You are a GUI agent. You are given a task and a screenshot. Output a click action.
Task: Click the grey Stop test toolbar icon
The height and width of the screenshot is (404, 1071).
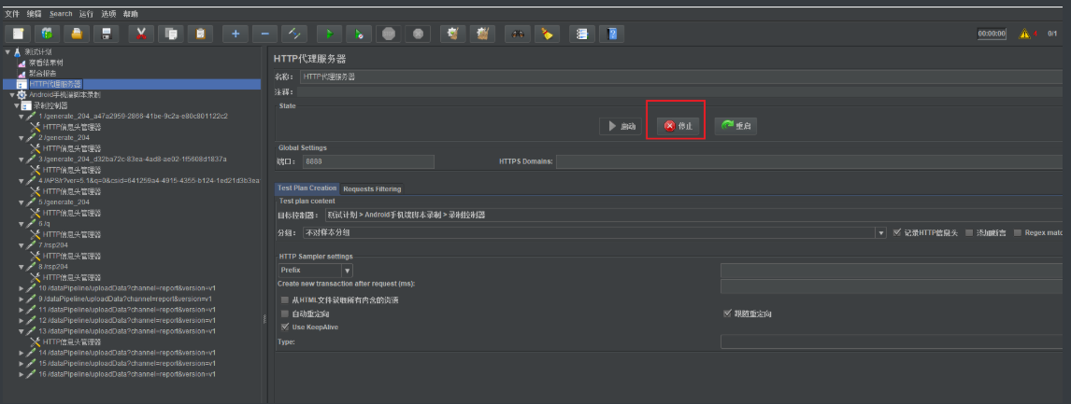tap(389, 34)
